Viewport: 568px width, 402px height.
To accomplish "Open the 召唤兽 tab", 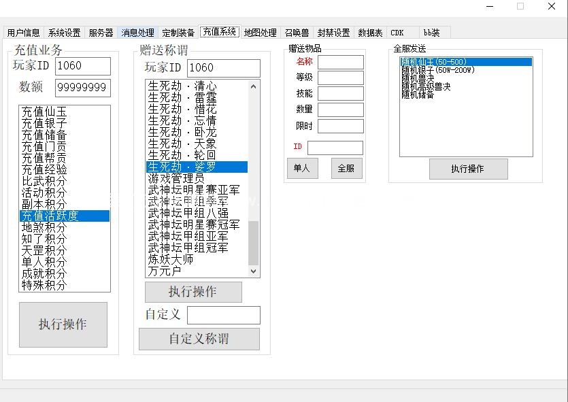I will 297,33.
